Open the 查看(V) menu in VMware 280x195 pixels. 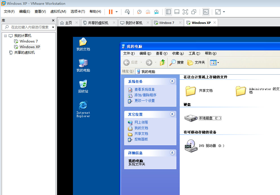(x=40, y=12)
